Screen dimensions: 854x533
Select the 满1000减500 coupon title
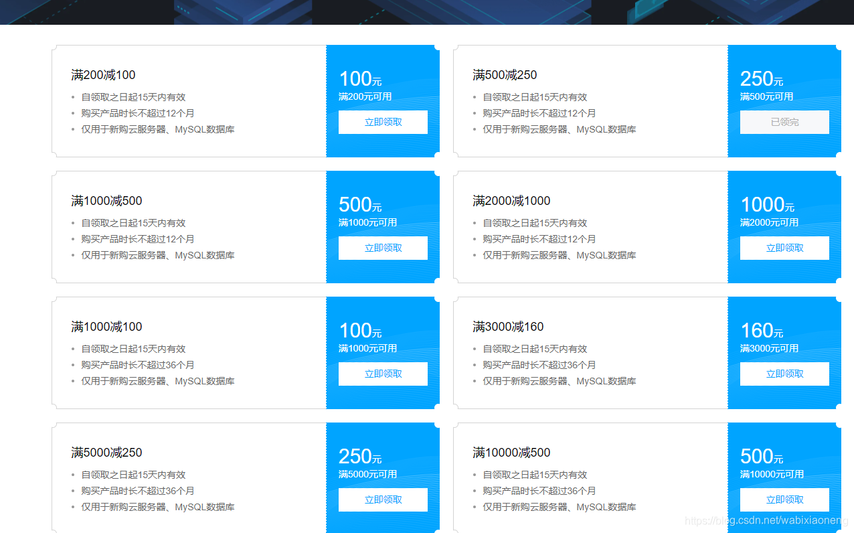pos(106,201)
